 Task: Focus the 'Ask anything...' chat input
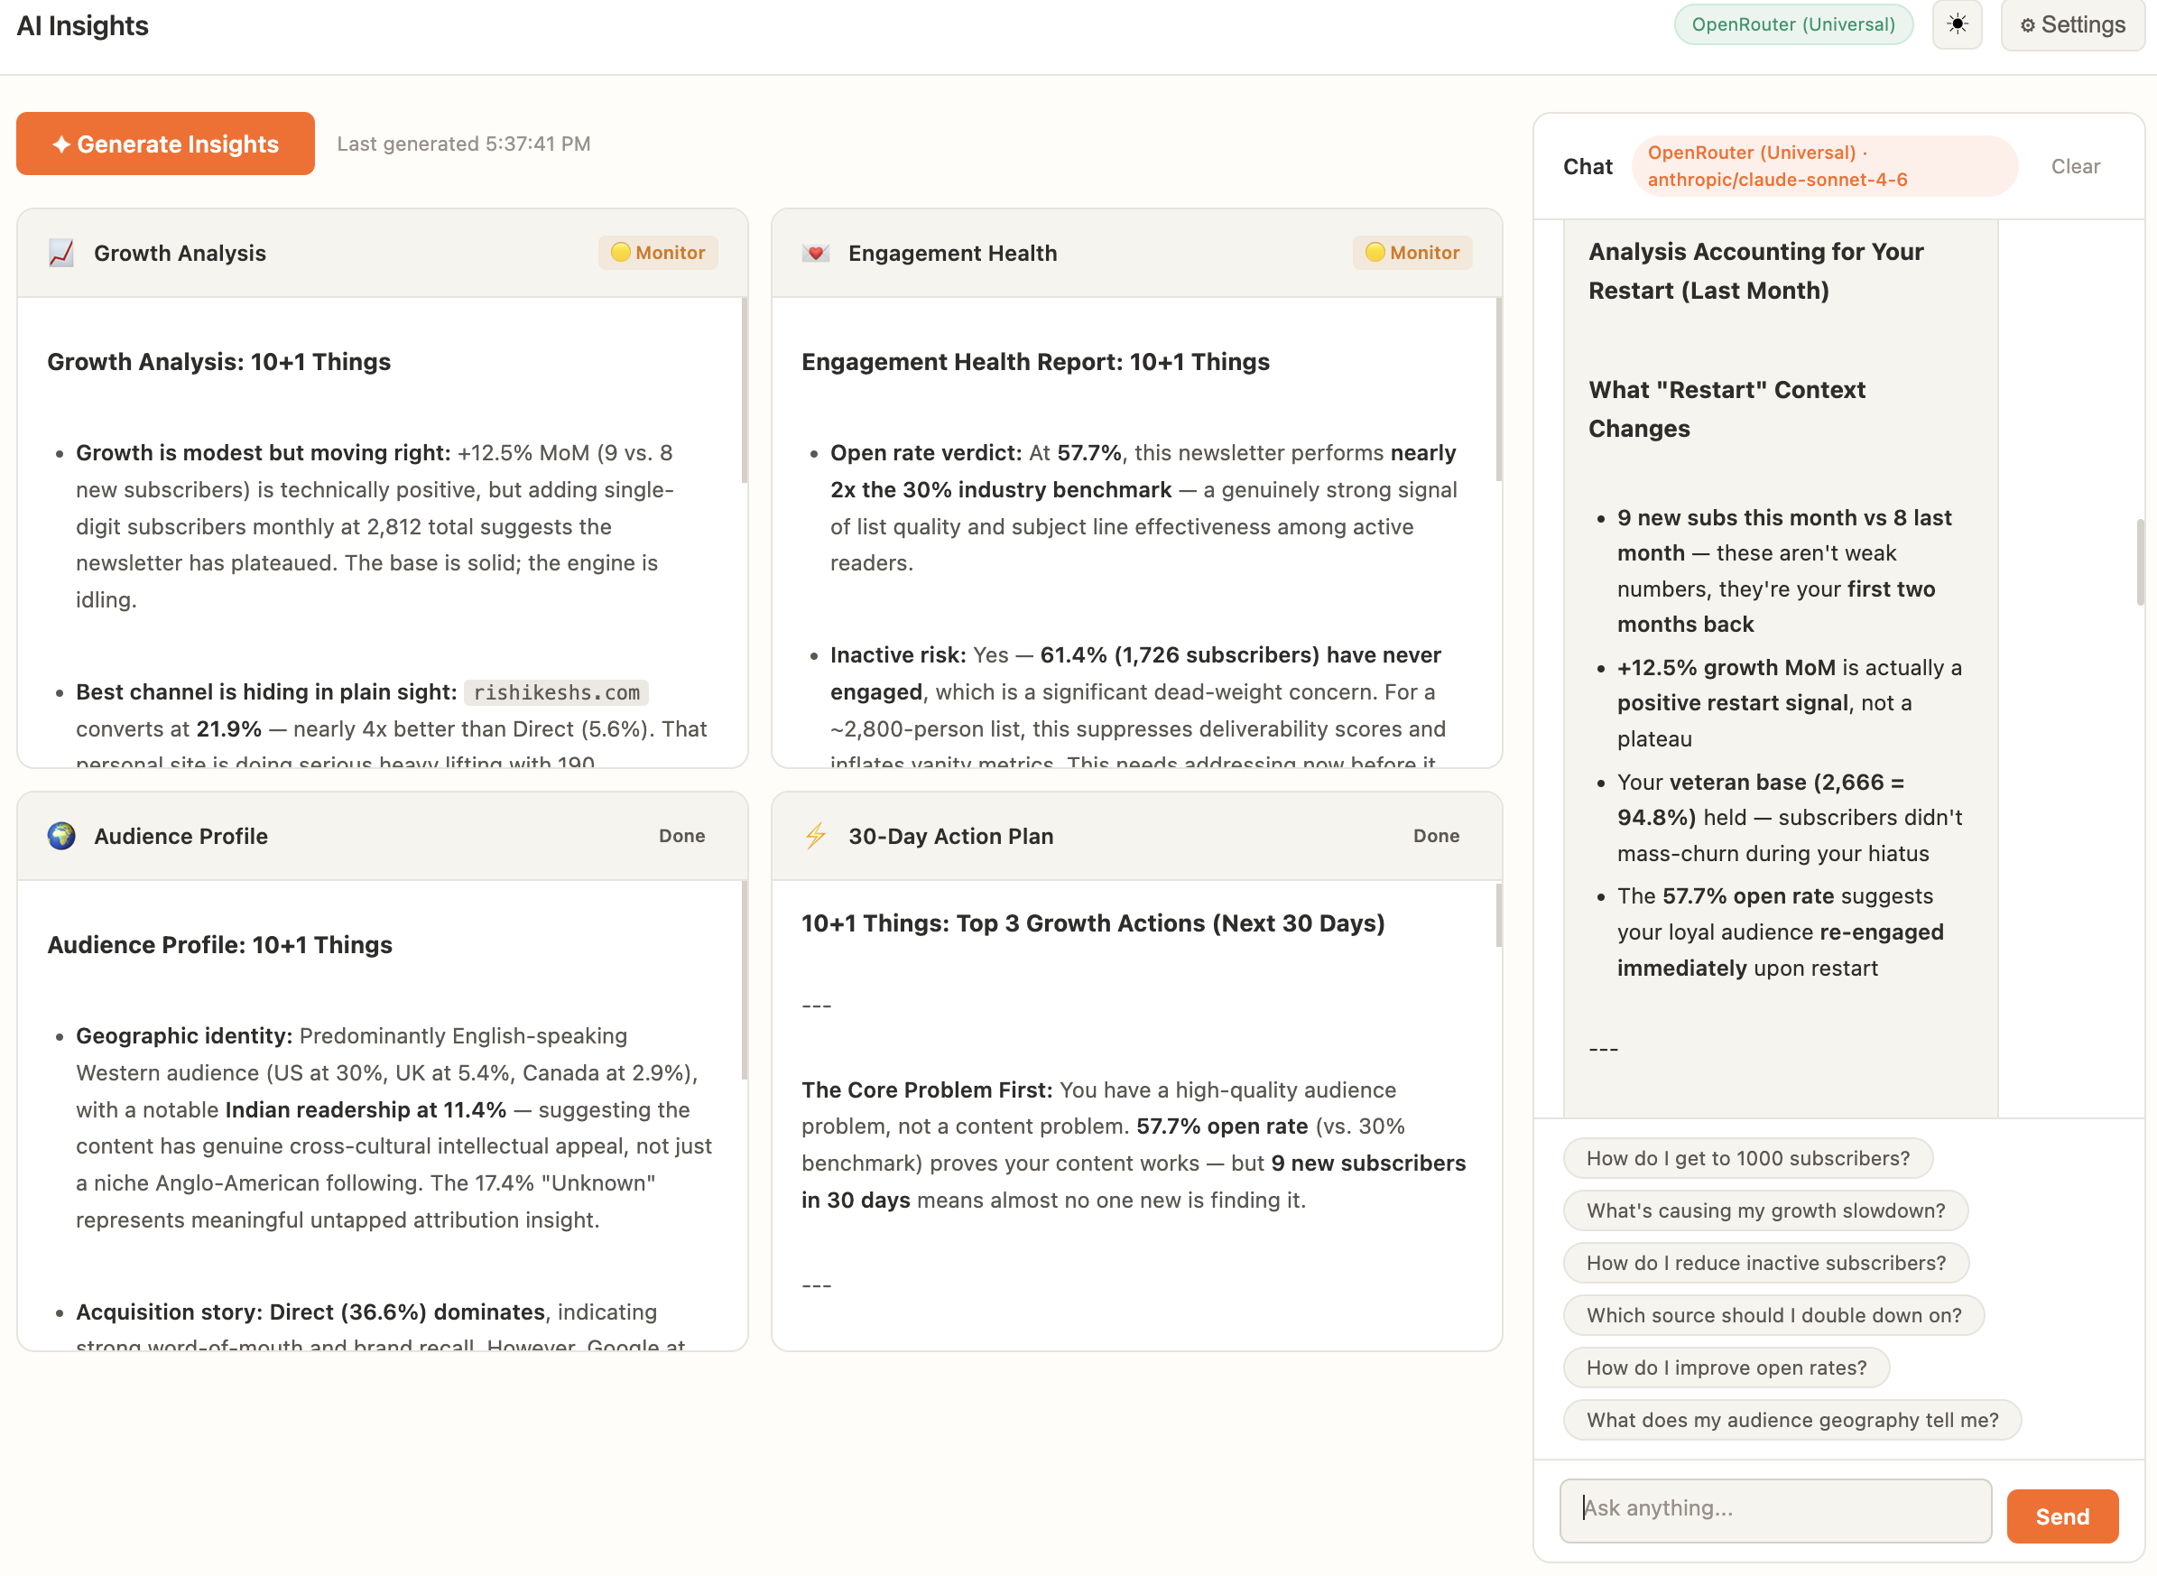click(x=1774, y=1510)
